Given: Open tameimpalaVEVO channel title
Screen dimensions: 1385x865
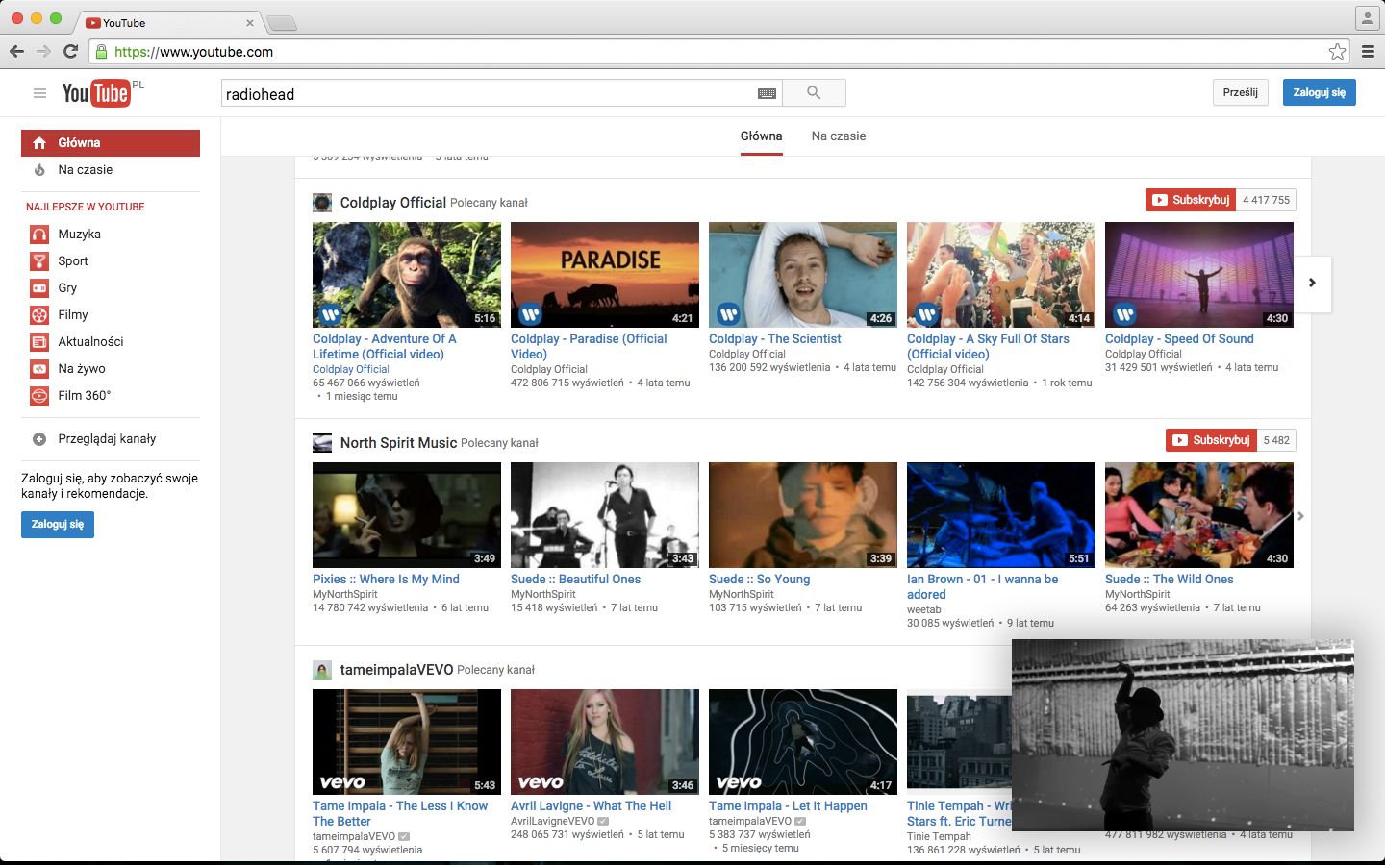Looking at the screenshot, I should pyautogui.click(x=396, y=669).
